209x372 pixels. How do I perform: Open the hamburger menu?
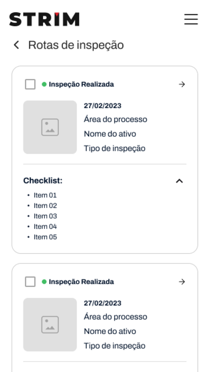point(191,19)
